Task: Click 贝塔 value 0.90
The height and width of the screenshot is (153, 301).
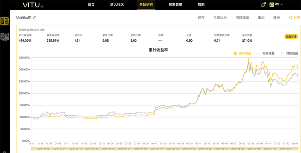Action: 189,40
